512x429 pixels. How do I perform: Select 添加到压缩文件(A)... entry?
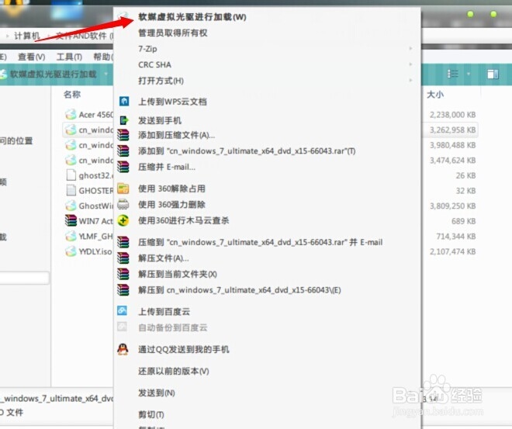click(x=176, y=135)
